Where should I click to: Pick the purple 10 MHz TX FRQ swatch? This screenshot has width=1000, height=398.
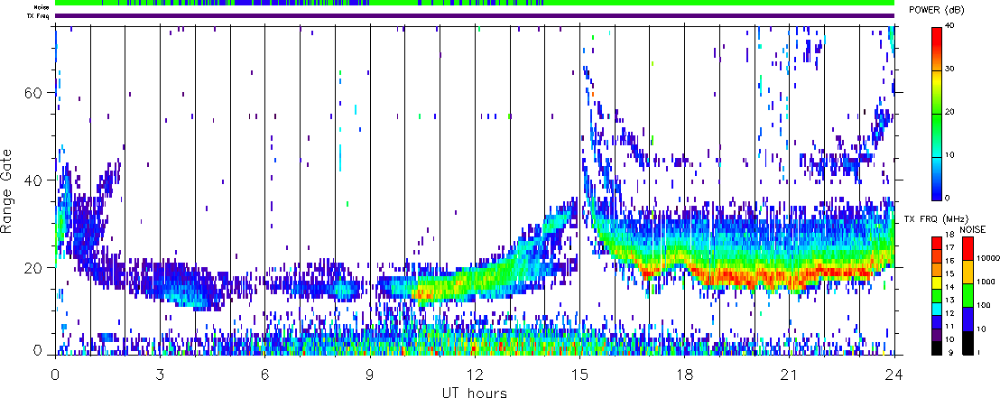click(938, 334)
